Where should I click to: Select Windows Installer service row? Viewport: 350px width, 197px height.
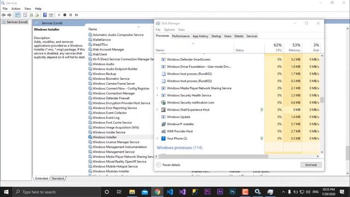click(120, 137)
